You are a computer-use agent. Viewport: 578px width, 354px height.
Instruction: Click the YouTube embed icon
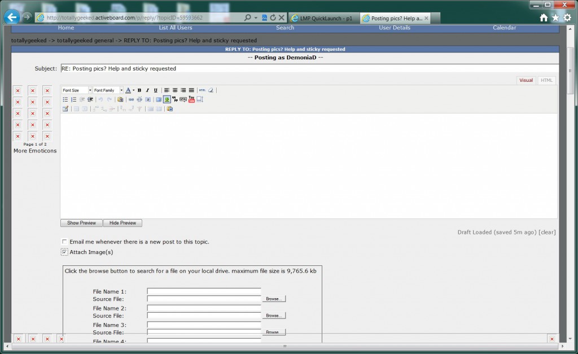(191, 99)
